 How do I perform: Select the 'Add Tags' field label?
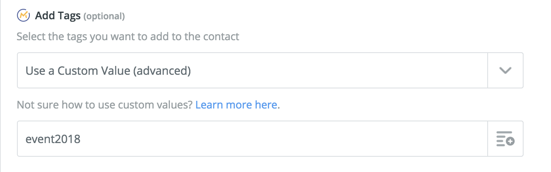tap(58, 16)
